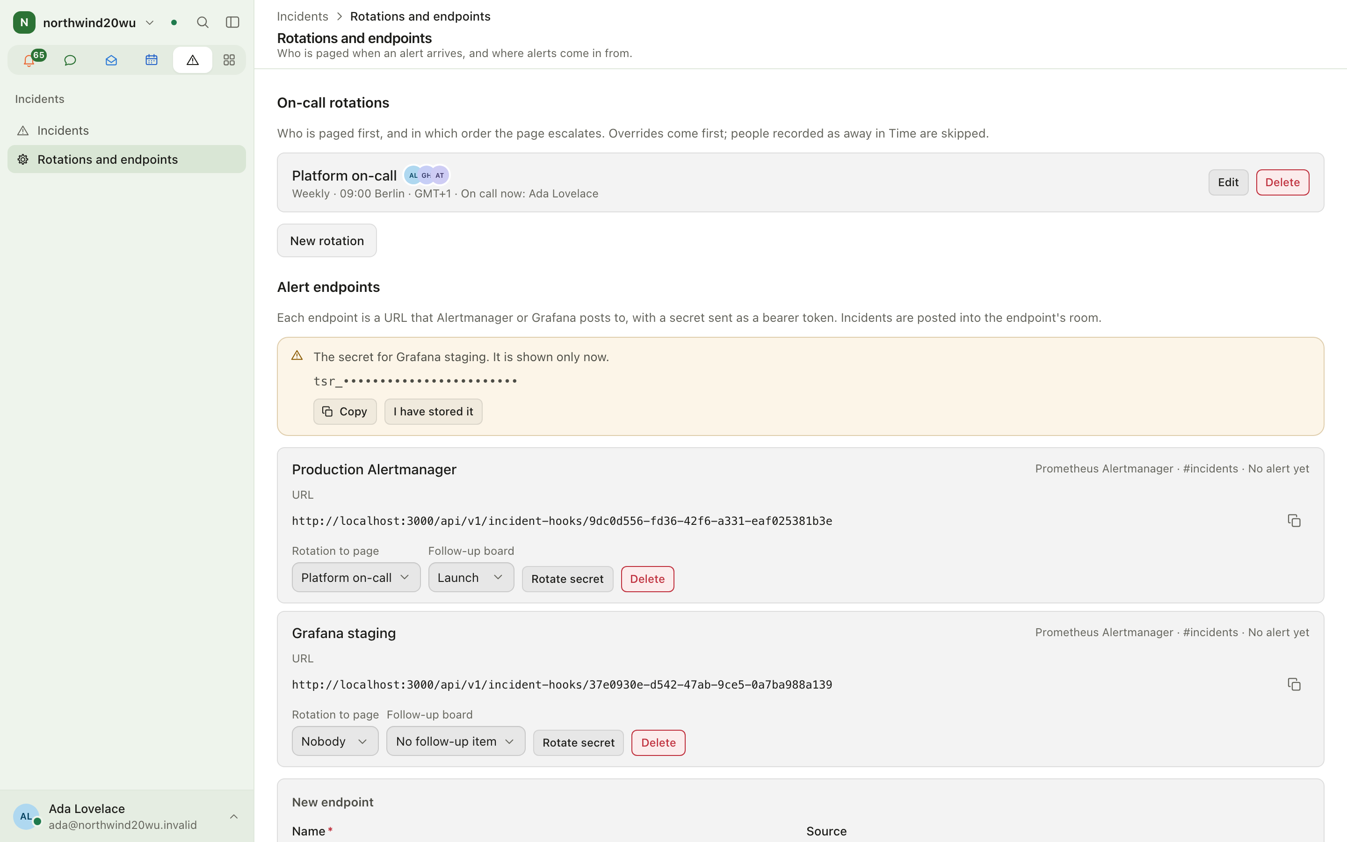Copy the Production Alertmanager URL

[x=1294, y=521]
